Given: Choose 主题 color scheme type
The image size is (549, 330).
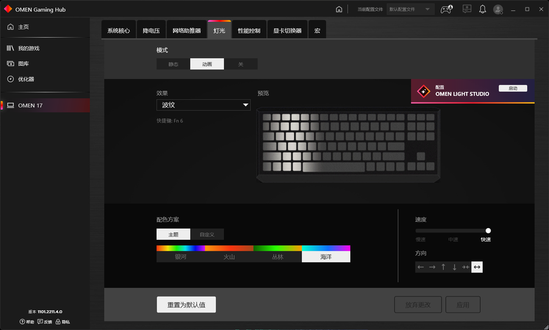Looking at the screenshot, I should [173, 234].
